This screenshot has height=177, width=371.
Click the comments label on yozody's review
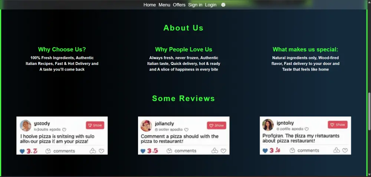(64, 151)
